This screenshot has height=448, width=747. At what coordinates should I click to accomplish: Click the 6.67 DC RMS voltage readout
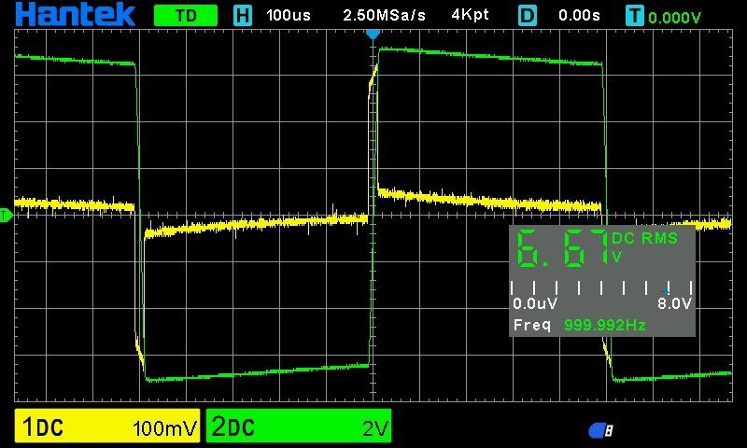point(560,249)
